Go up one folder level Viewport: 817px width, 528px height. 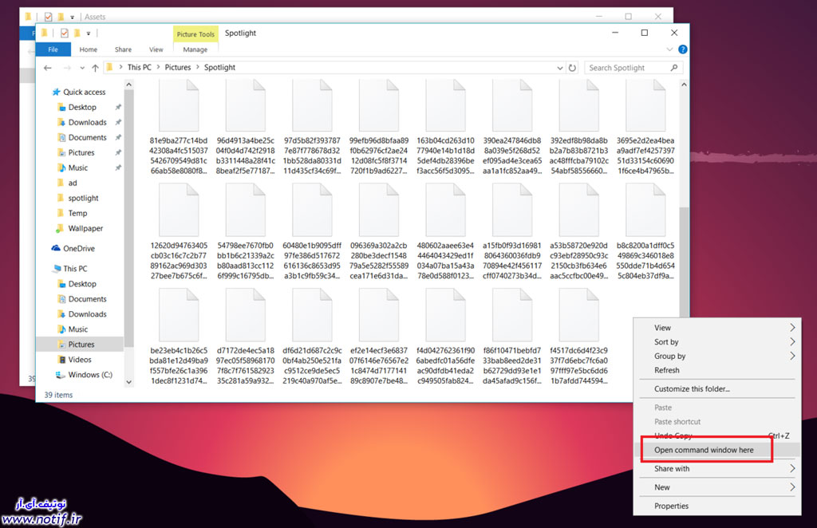[x=95, y=68]
